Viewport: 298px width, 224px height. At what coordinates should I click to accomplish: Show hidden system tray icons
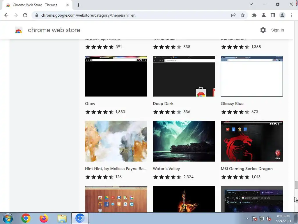247,219
